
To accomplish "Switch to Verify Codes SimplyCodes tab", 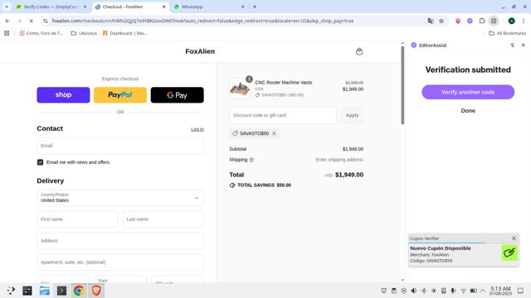I will pos(51,7).
